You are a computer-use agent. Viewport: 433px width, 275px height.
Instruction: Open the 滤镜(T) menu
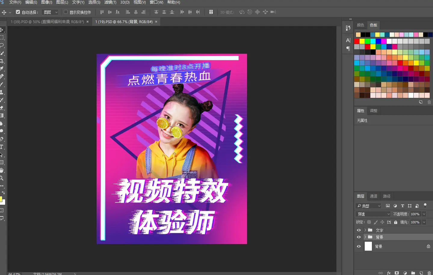point(110,2)
